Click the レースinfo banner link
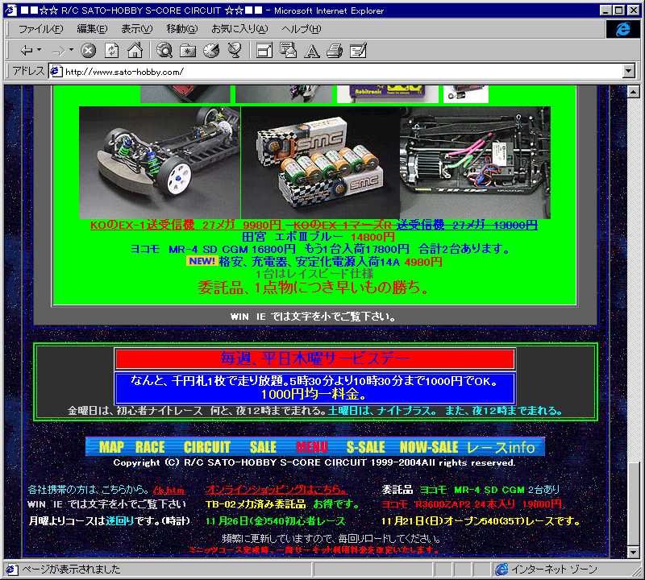The image size is (645, 580). [501, 447]
